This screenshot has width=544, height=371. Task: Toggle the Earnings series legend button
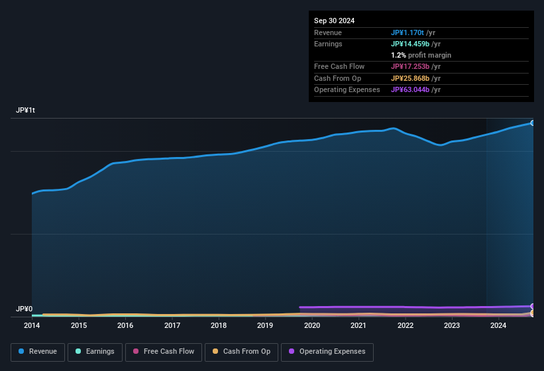point(95,352)
